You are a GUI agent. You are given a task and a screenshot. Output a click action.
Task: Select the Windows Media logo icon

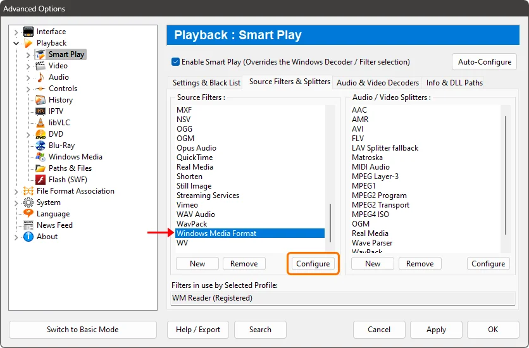(x=40, y=157)
